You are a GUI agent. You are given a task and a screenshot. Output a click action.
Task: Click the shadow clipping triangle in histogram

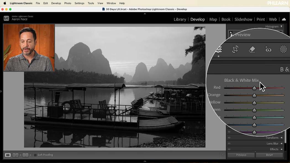click(231, 32)
